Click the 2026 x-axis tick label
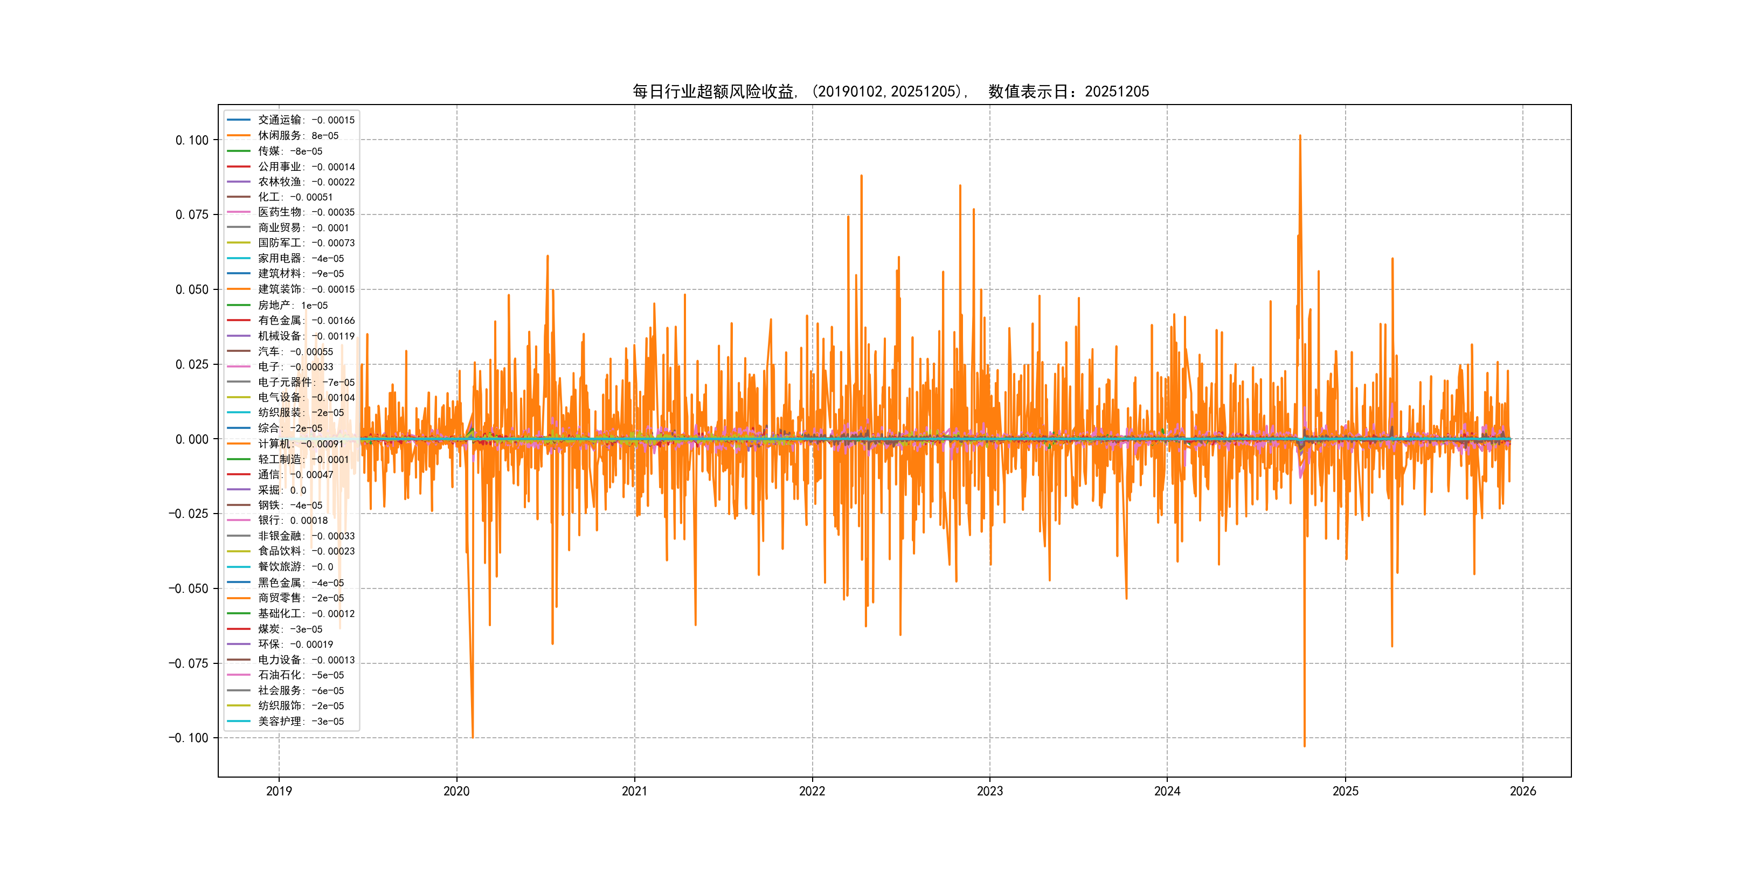Image resolution: width=1746 pixels, height=873 pixels. click(1522, 791)
